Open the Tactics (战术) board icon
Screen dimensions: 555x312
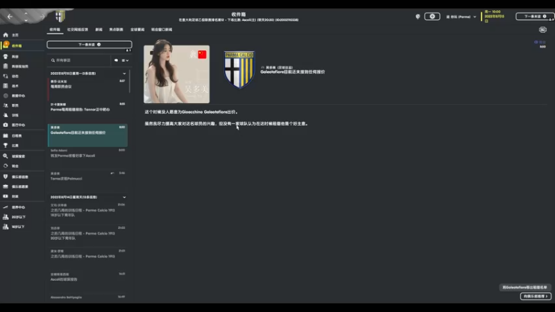[x=6, y=85]
